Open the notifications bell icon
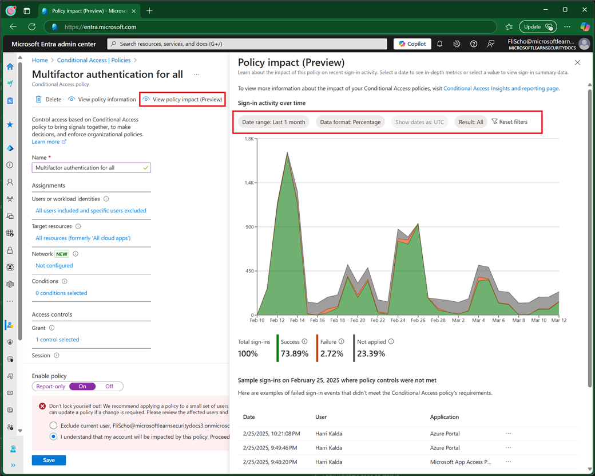This screenshot has width=595, height=476. pyautogui.click(x=439, y=44)
